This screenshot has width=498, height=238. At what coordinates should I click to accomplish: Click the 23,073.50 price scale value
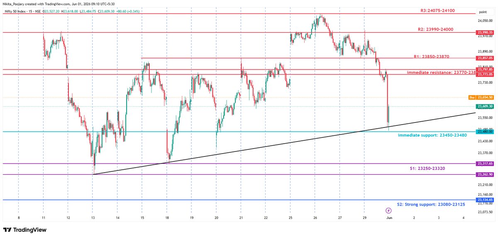tap(485, 212)
